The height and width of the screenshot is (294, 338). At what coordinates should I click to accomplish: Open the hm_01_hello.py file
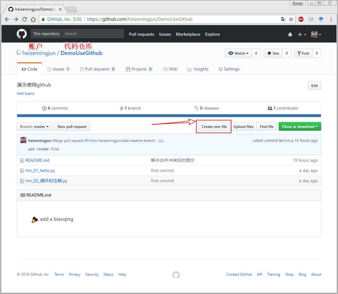tap(40, 170)
